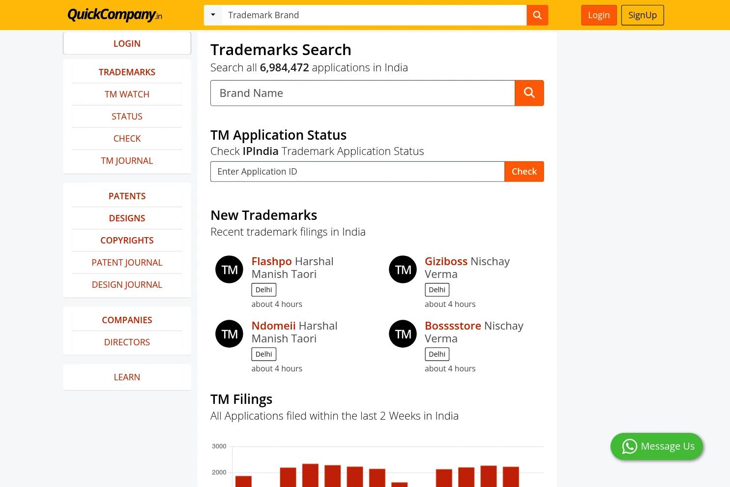Open the search category dropdown arrow
Image resolution: width=730 pixels, height=487 pixels.
point(213,15)
